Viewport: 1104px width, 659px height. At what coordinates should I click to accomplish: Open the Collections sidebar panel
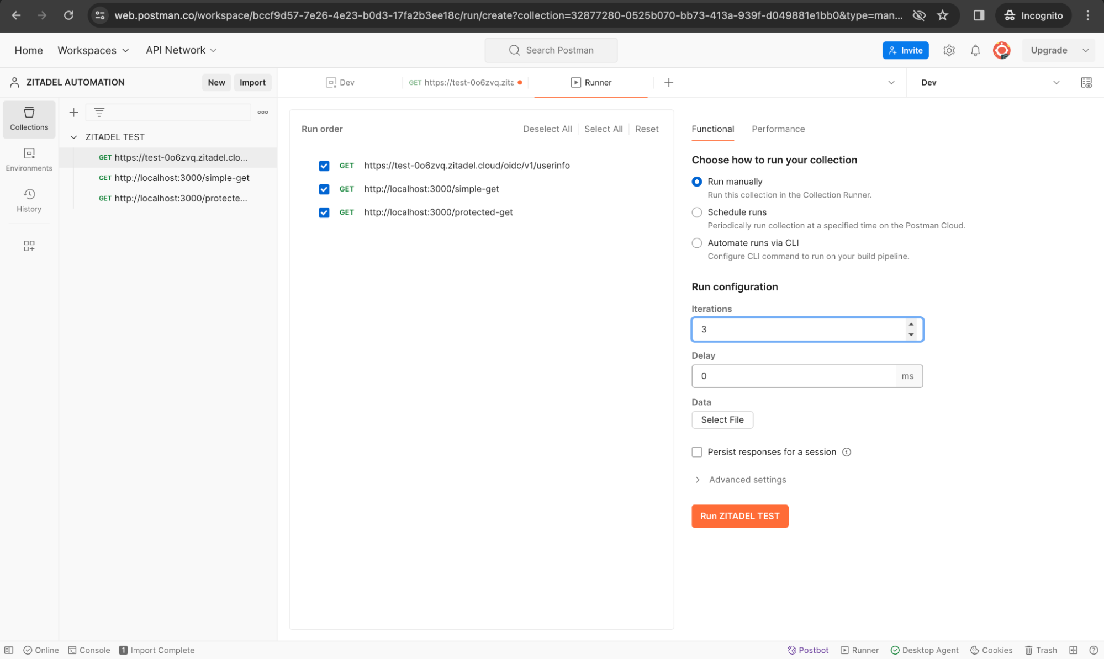coord(29,119)
